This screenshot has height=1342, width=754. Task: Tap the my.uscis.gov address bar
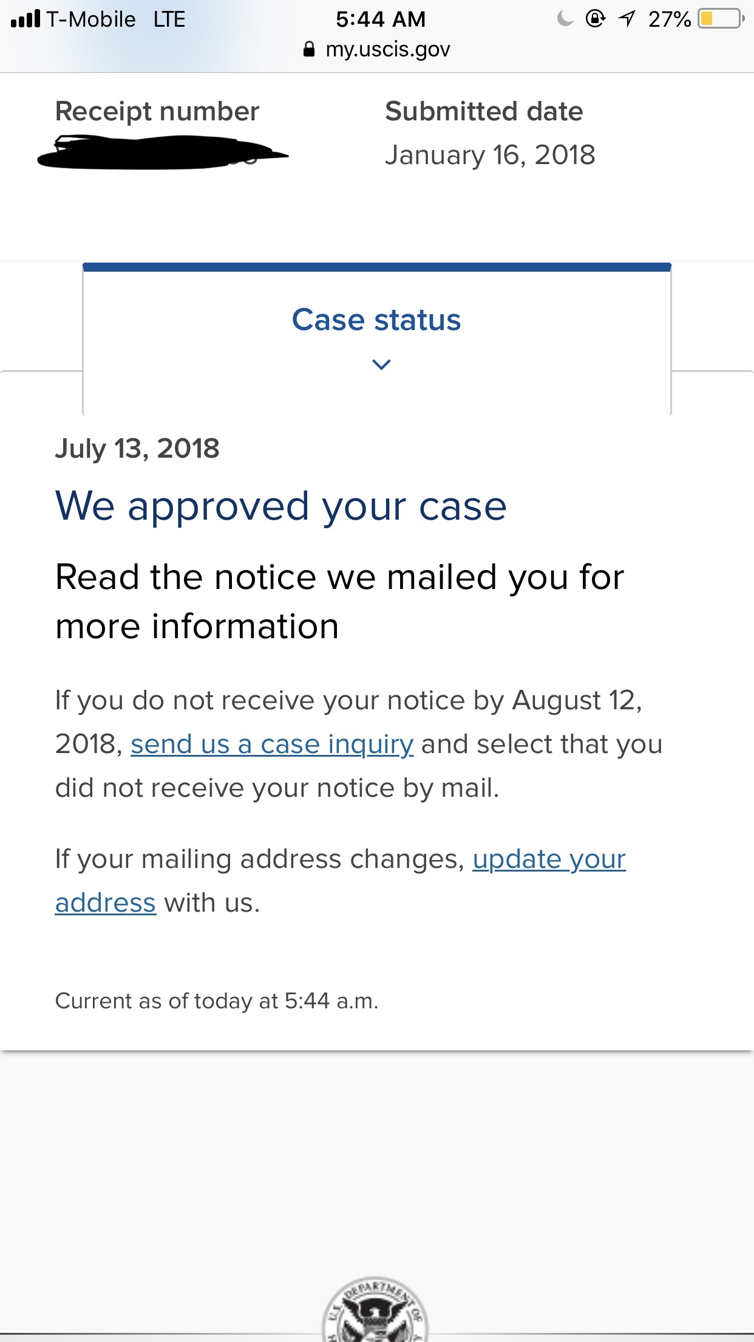[x=376, y=49]
